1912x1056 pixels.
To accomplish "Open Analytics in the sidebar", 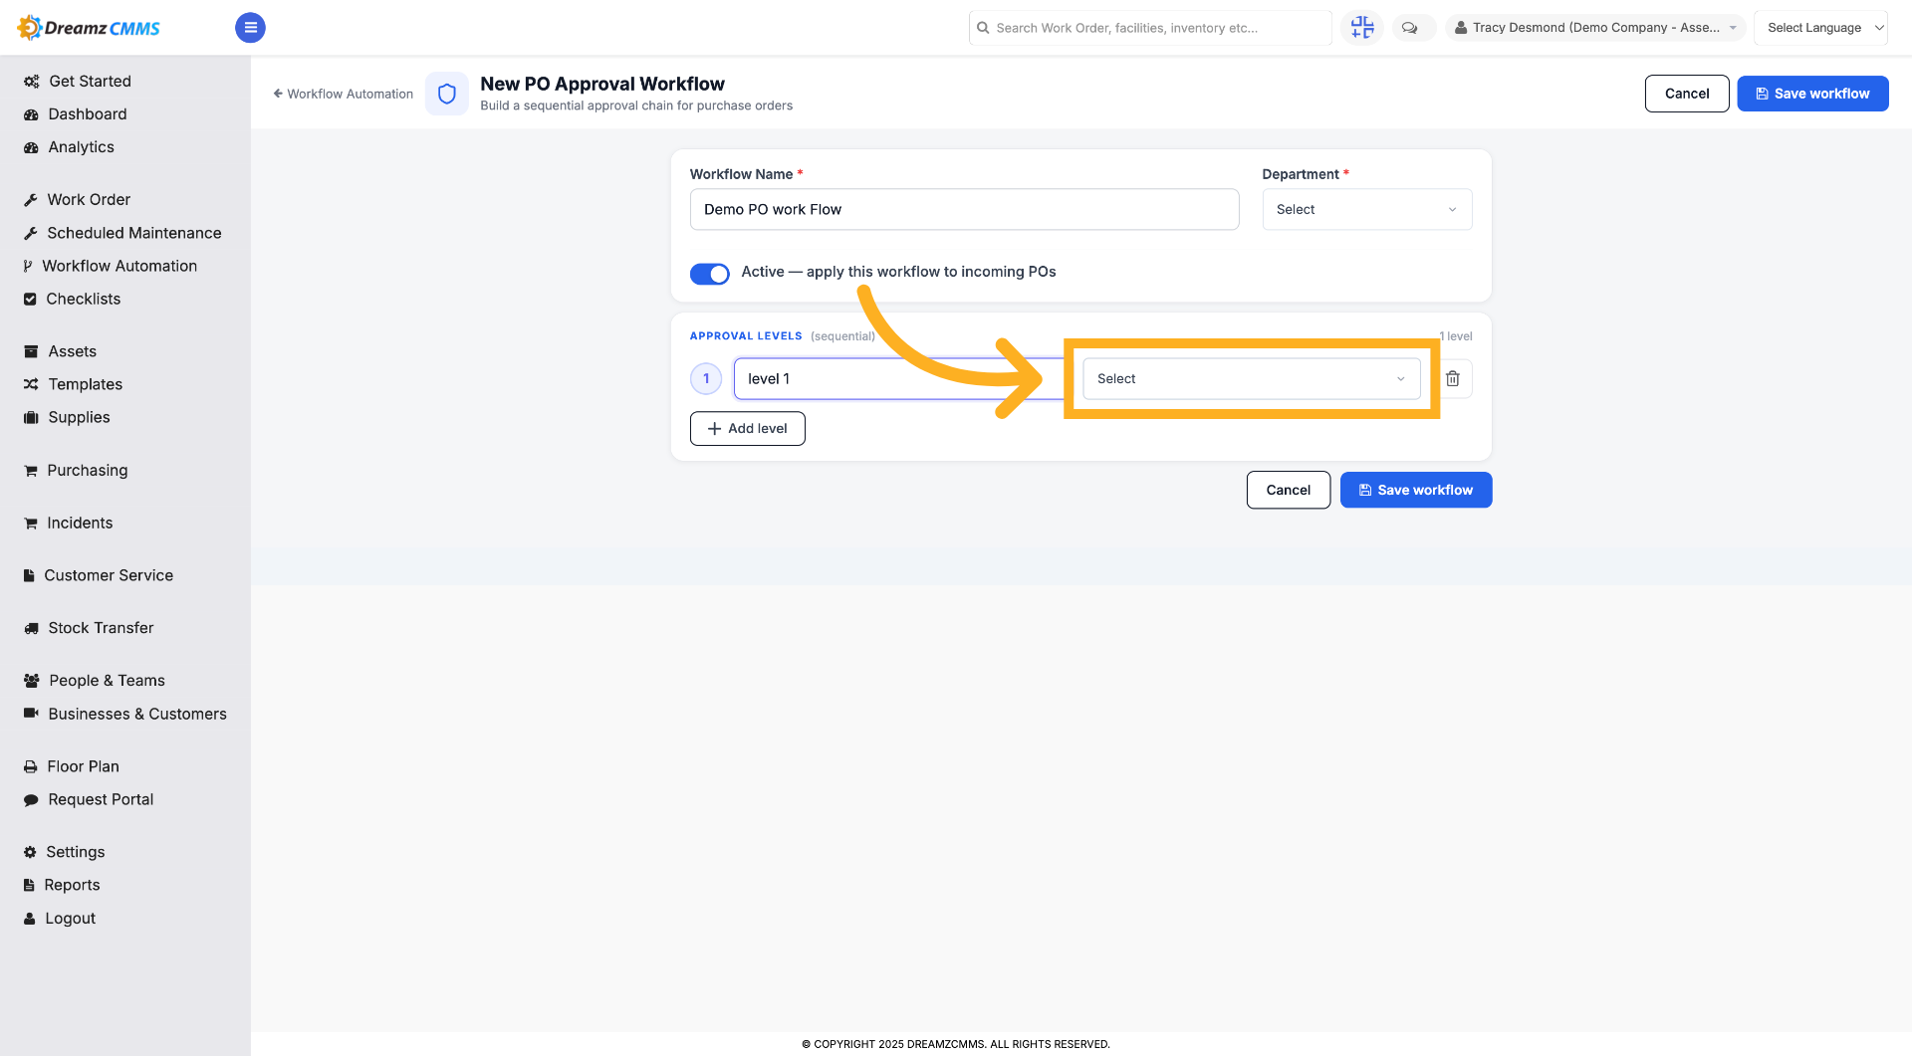I will coord(82,147).
